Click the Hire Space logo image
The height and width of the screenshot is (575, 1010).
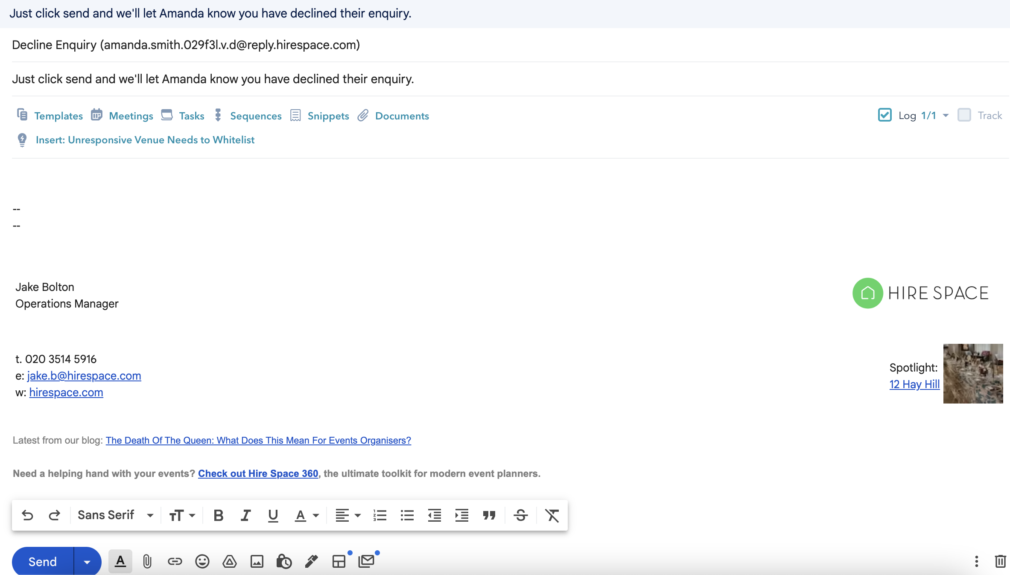921,293
